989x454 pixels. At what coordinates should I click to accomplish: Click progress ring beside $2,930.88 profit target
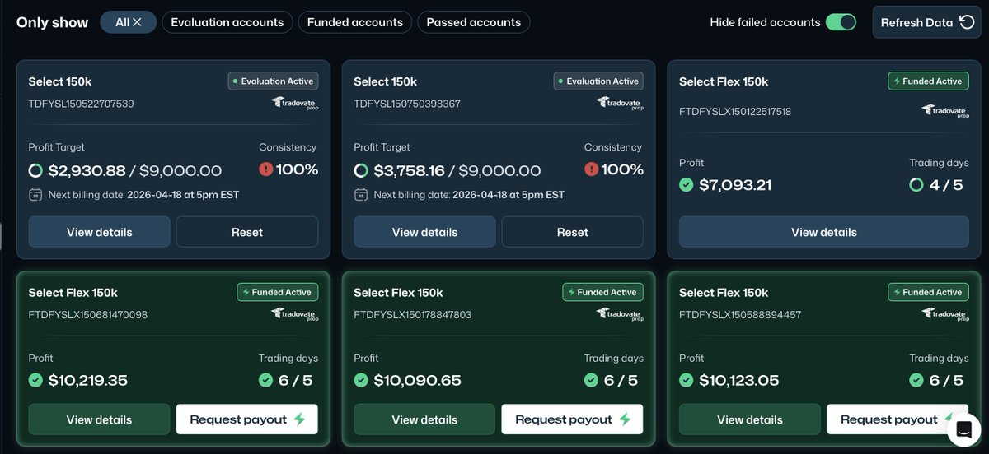pyautogui.click(x=36, y=171)
